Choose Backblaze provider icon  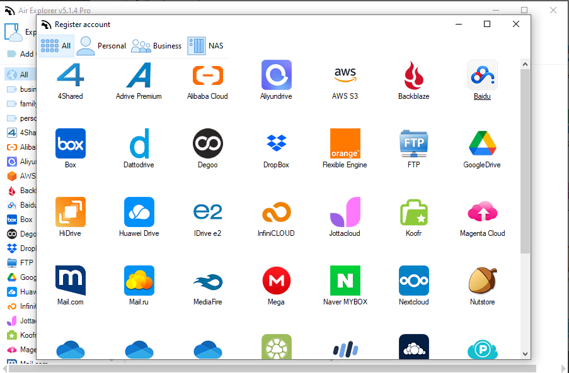click(x=414, y=81)
